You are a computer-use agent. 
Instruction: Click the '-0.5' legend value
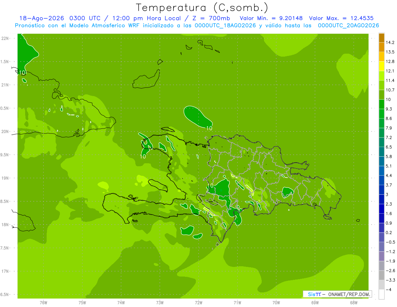391,242
